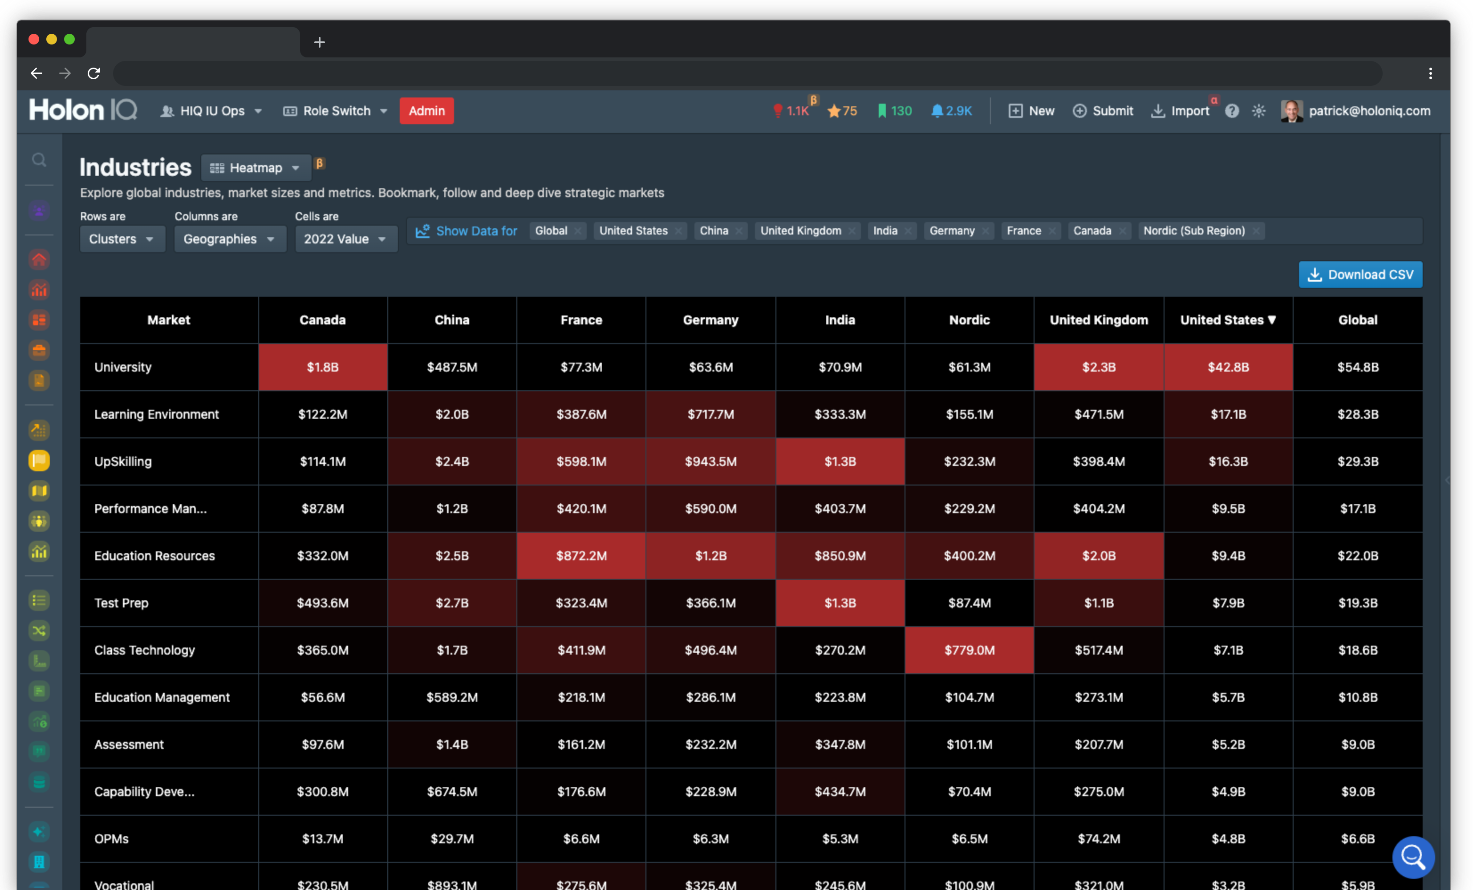
Task: Click the shuffle arrows icon in sidebar
Action: click(x=39, y=631)
